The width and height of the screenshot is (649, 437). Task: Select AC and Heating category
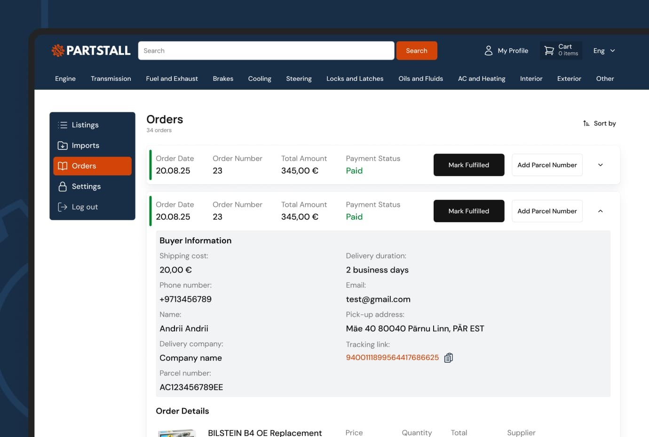(x=482, y=78)
